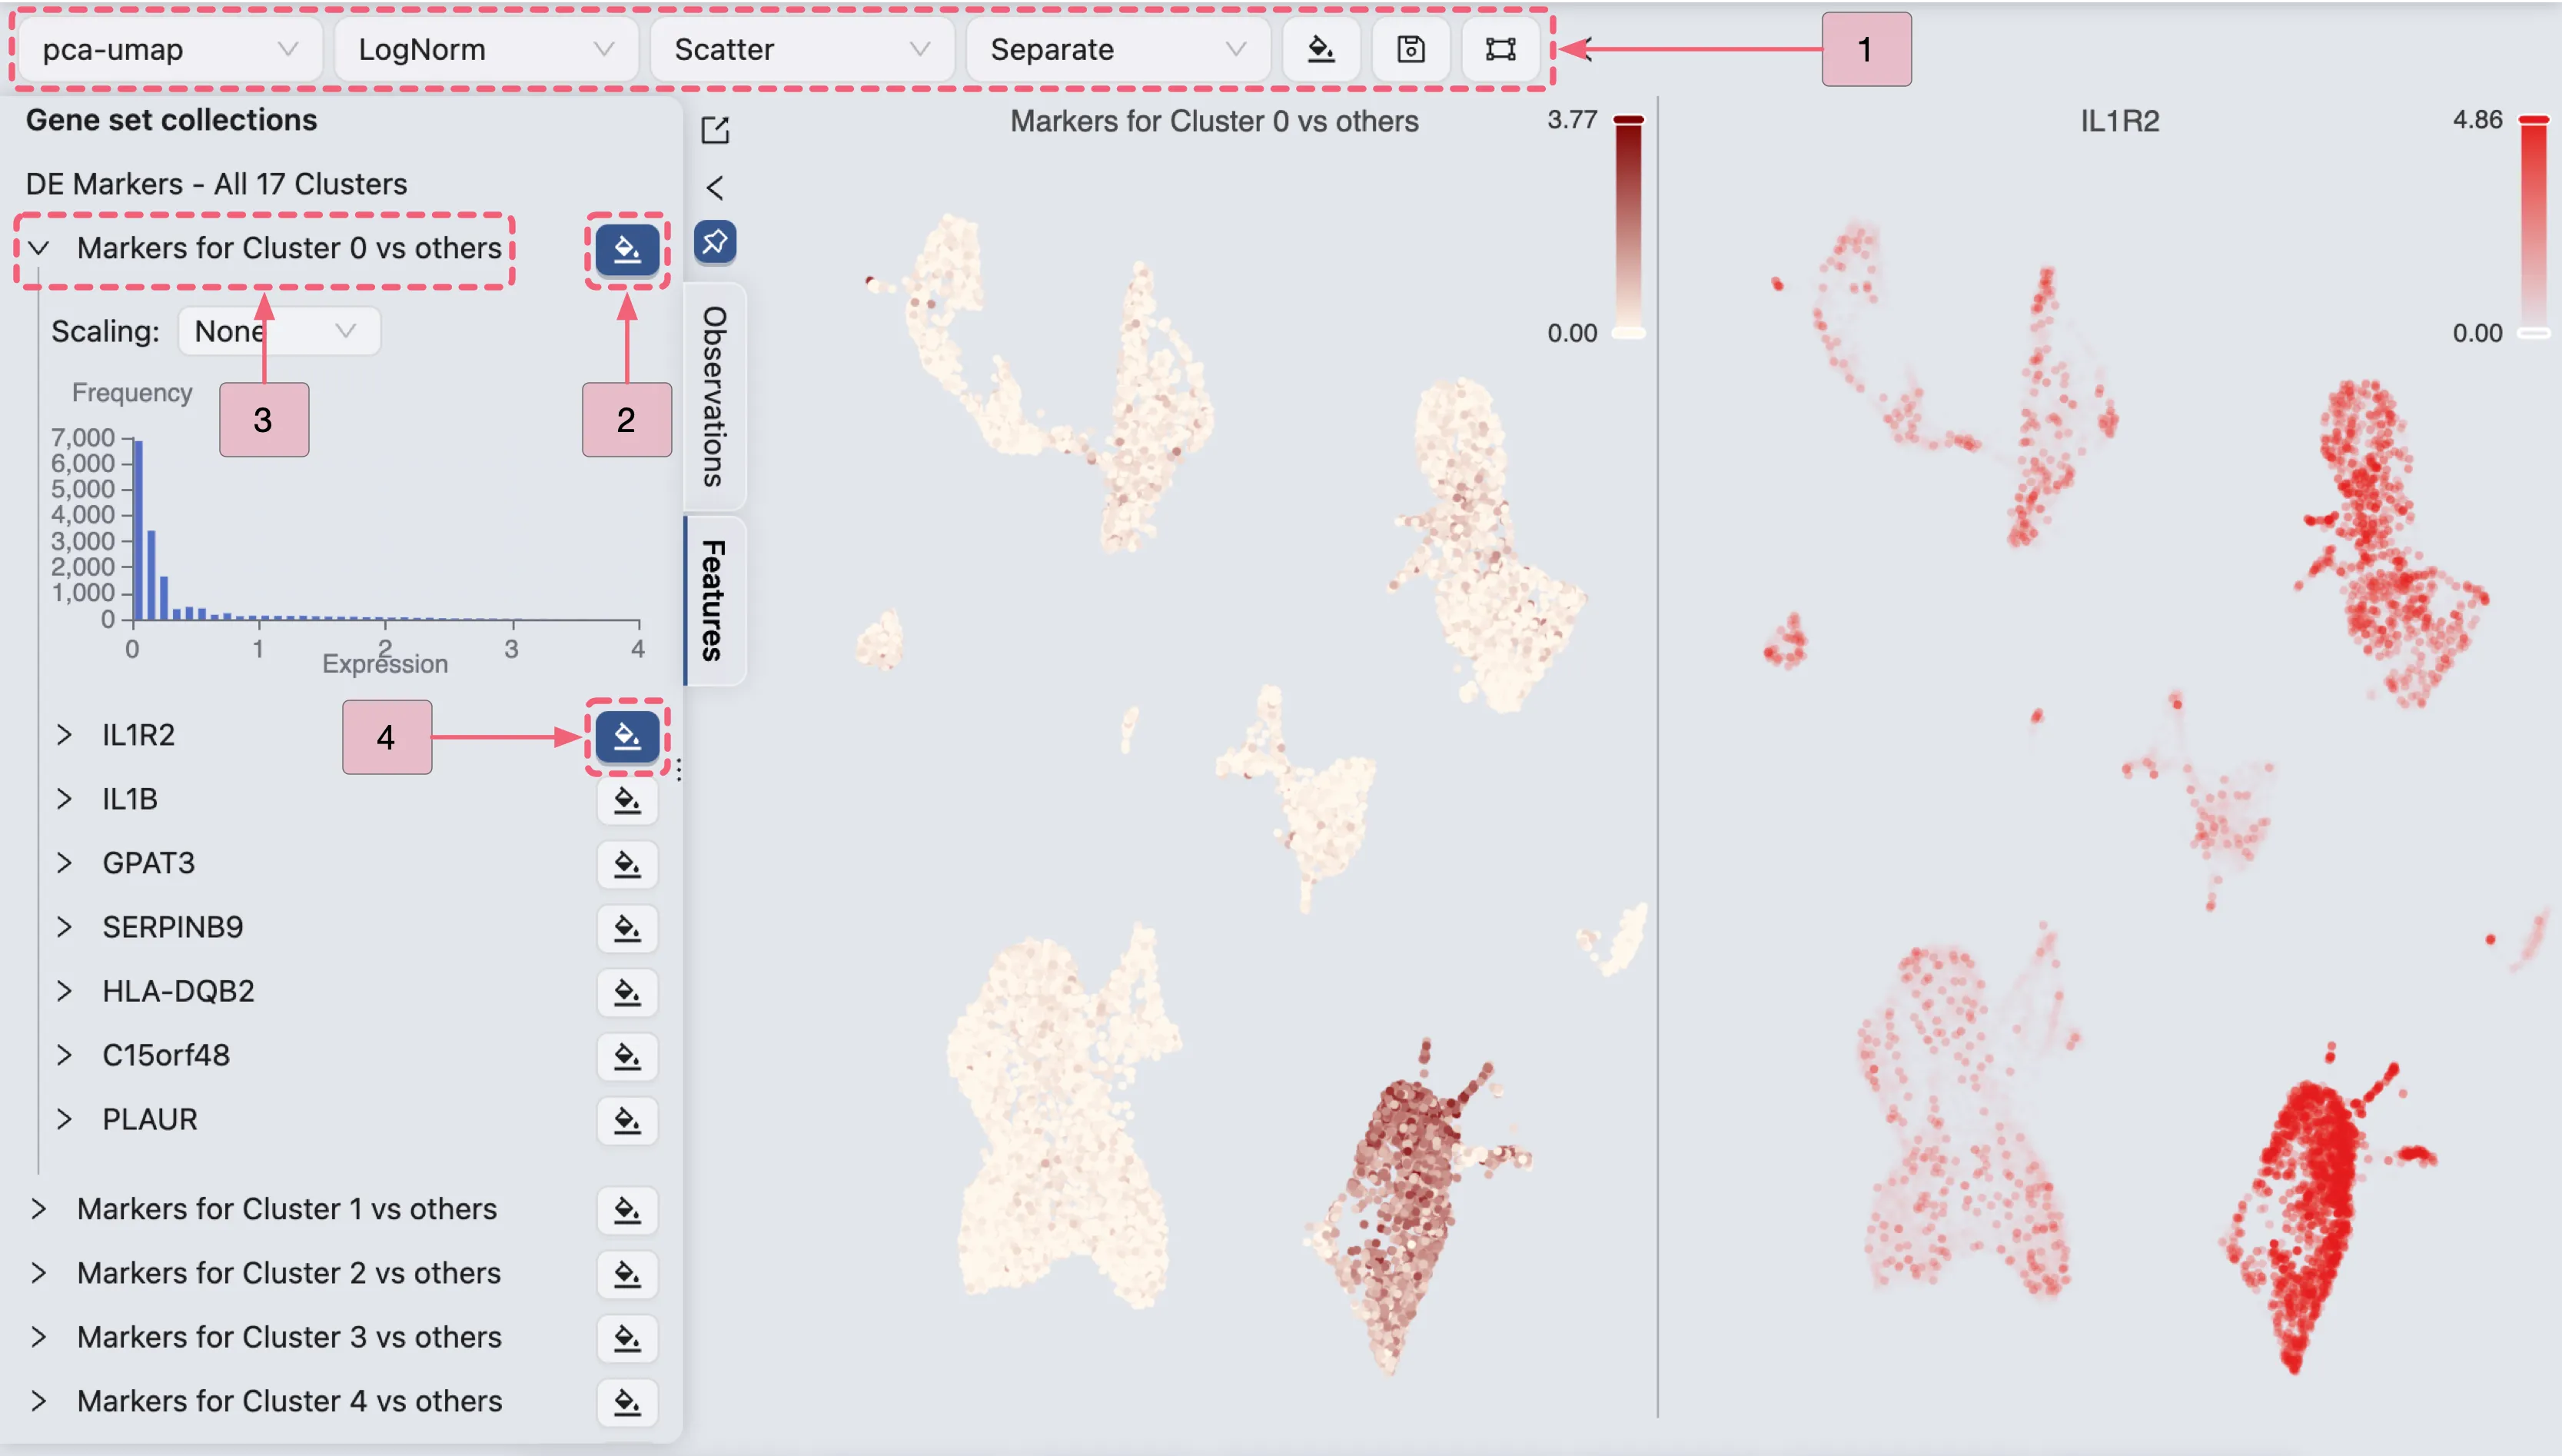Open the Scaling None dropdown
This screenshot has height=1456, width=2562.
(x=278, y=331)
